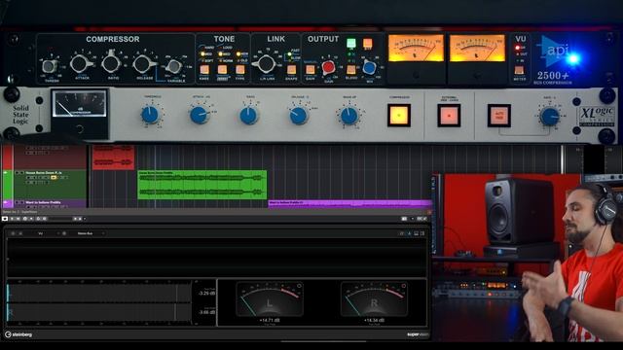The image size is (623, 350).
Task: Turn the API 2500 Attack knob
Action: pyautogui.click(x=81, y=63)
